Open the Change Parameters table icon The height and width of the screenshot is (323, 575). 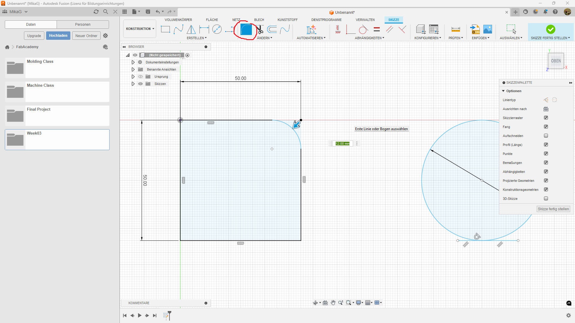point(434,29)
